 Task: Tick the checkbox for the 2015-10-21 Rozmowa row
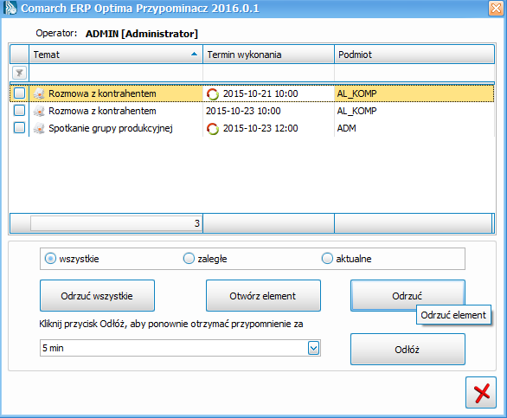[x=19, y=93]
